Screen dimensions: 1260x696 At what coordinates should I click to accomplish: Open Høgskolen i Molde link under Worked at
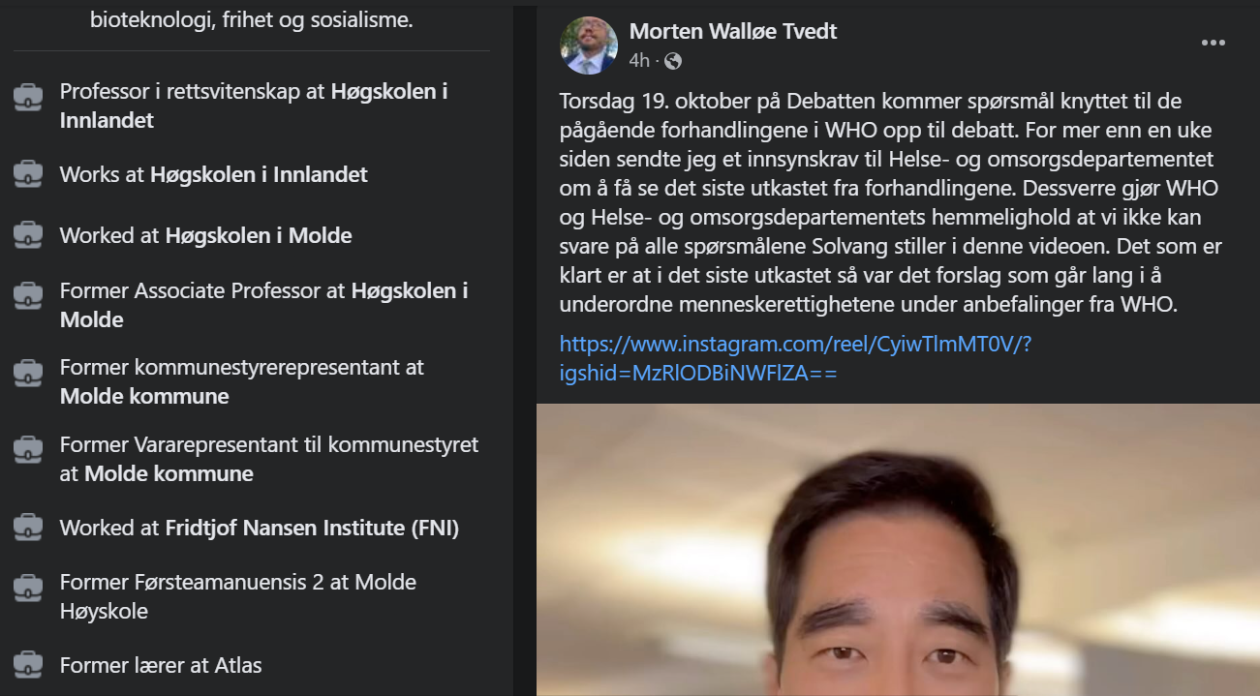click(259, 235)
